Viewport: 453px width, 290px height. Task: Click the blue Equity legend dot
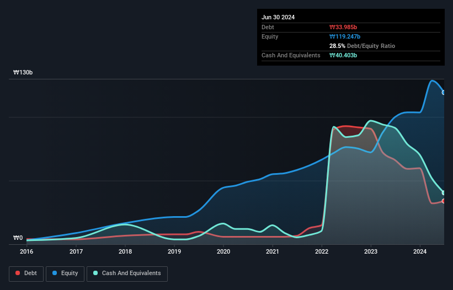55,273
